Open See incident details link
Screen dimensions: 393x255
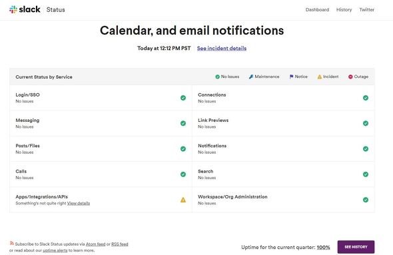click(222, 48)
